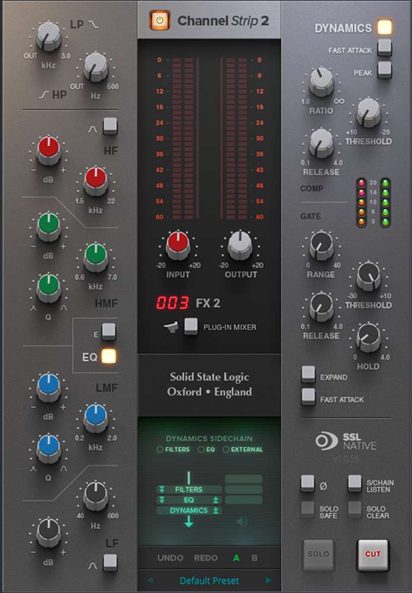Viewport: 412px width, 593px height.
Task: Disable the EQ section switch
Action: (x=108, y=357)
